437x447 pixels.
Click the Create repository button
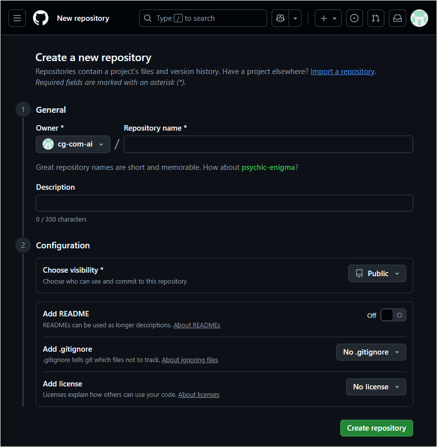[376, 428]
